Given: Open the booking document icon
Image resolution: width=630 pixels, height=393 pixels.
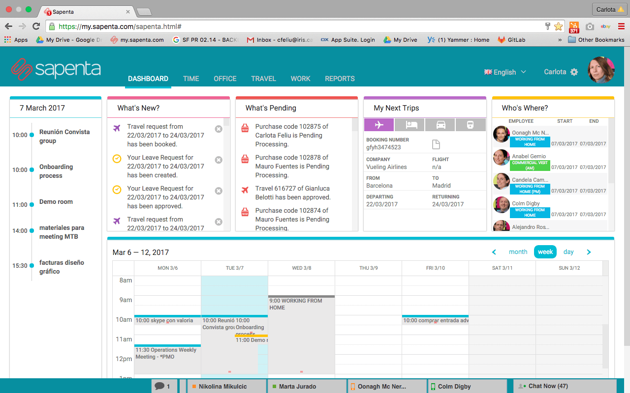Looking at the screenshot, I should 436,144.
